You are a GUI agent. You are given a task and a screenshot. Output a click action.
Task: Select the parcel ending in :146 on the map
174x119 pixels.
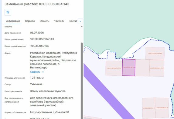(x=114, y=68)
